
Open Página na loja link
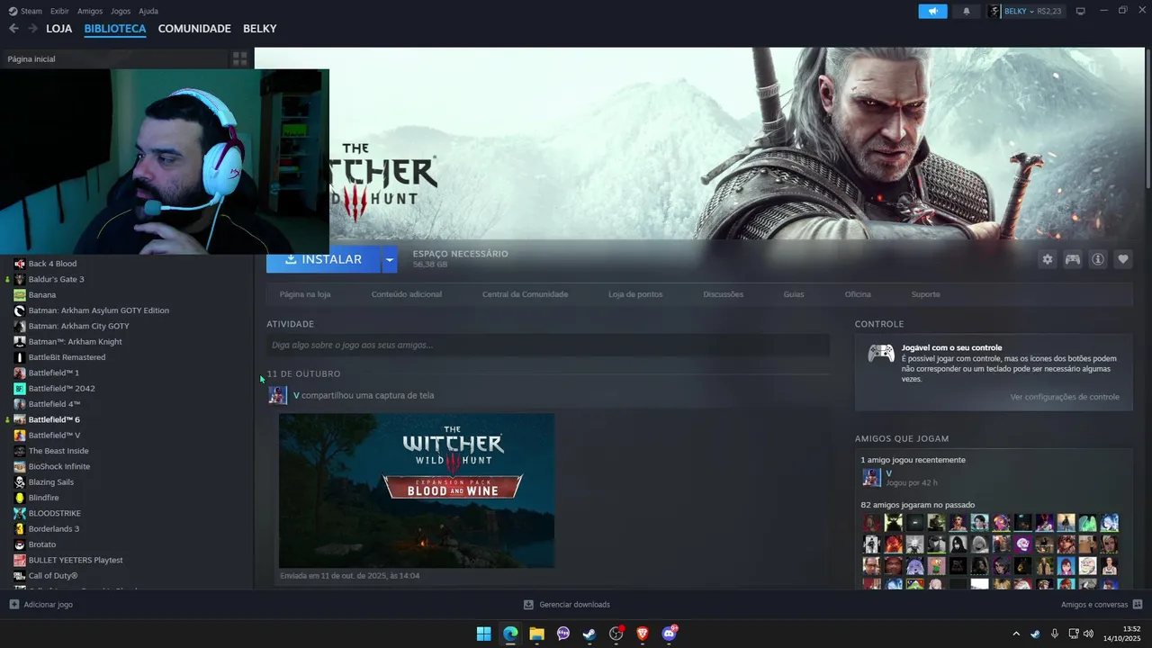pyautogui.click(x=305, y=294)
